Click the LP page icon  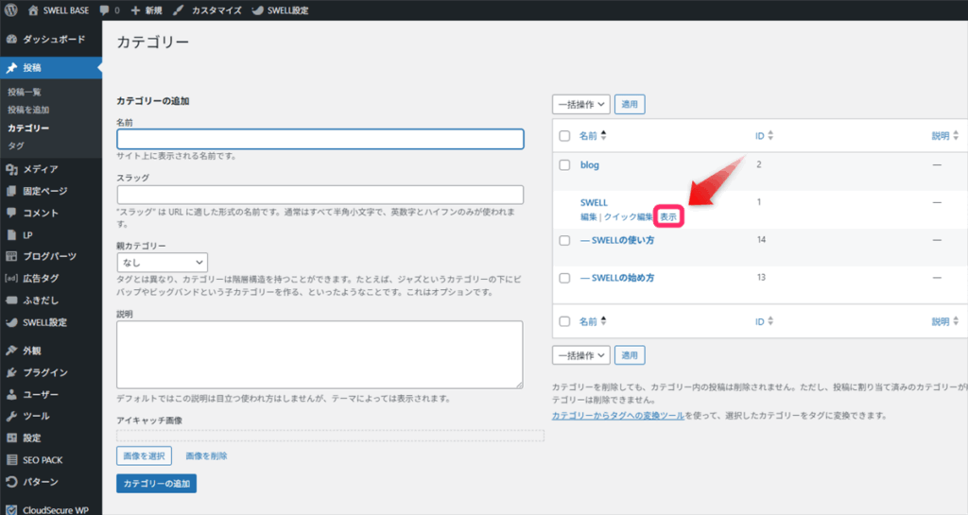pos(11,235)
